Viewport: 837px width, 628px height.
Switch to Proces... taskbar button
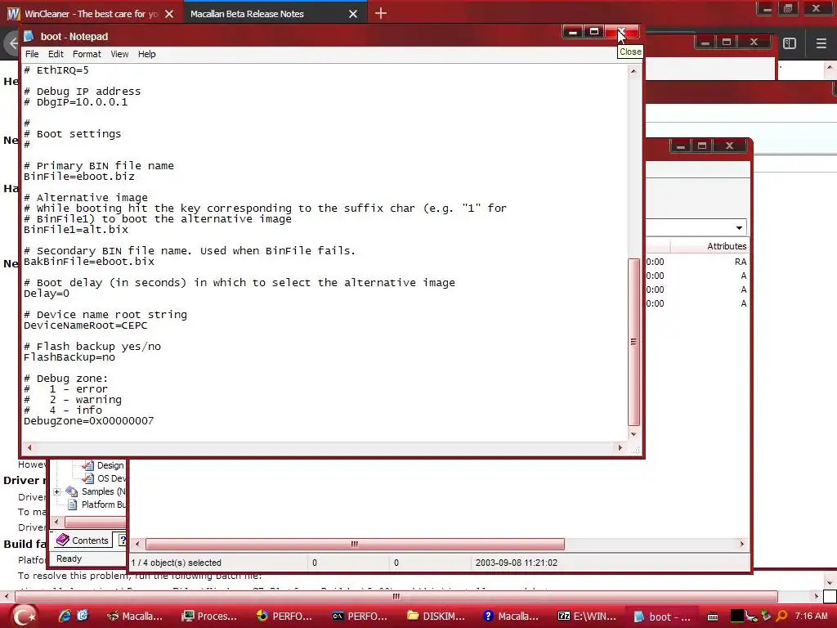pos(209,617)
